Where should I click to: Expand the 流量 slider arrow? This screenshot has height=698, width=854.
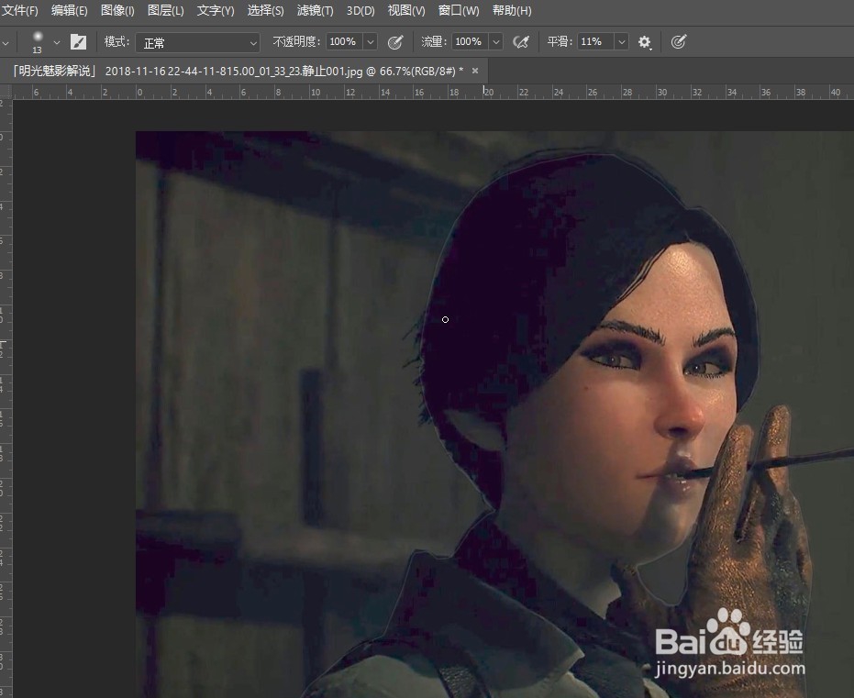tap(495, 42)
